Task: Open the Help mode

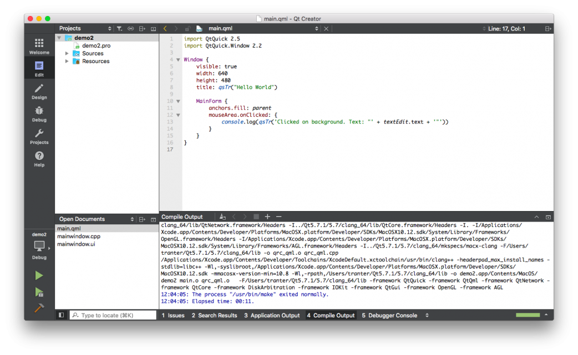Action: tap(39, 159)
